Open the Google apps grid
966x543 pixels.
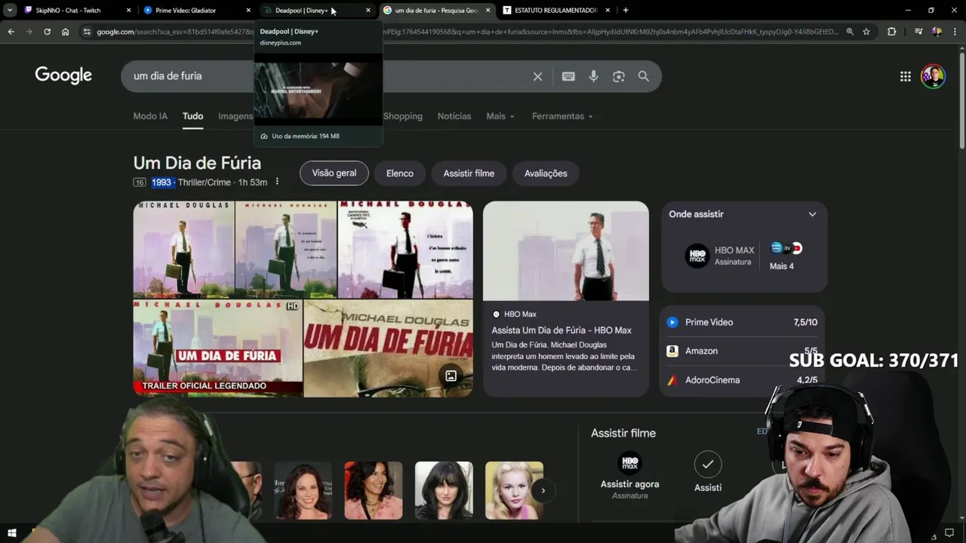point(905,76)
